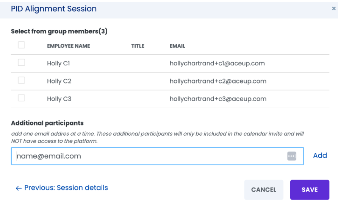Click the EMAIL column header
The height and width of the screenshot is (203, 338).
(177, 46)
